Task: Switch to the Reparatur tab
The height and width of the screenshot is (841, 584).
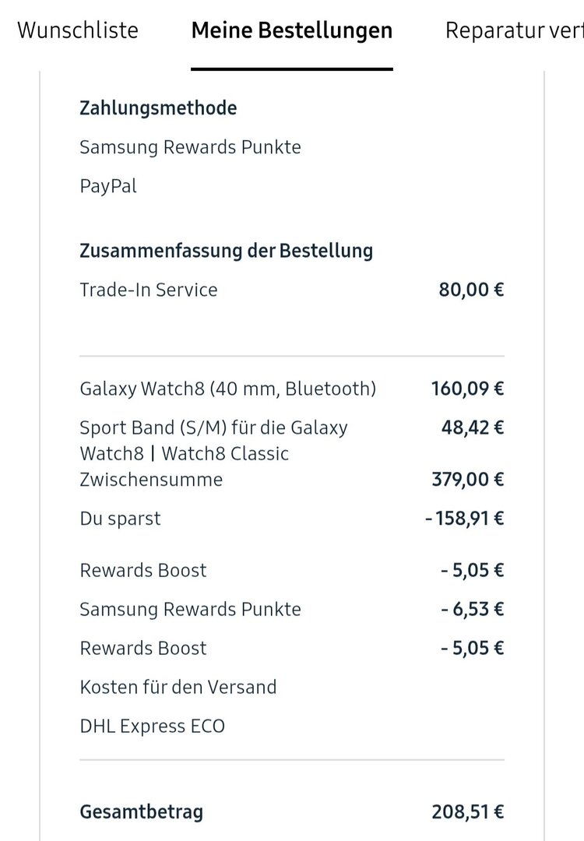Action: [514, 30]
